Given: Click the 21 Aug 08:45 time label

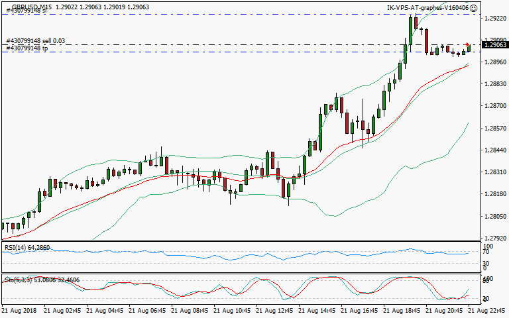Looking at the screenshot, I should tap(190, 311).
